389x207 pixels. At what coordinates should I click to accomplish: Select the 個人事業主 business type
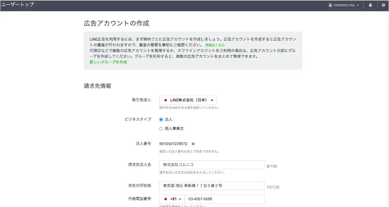pyautogui.click(x=161, y=129)
